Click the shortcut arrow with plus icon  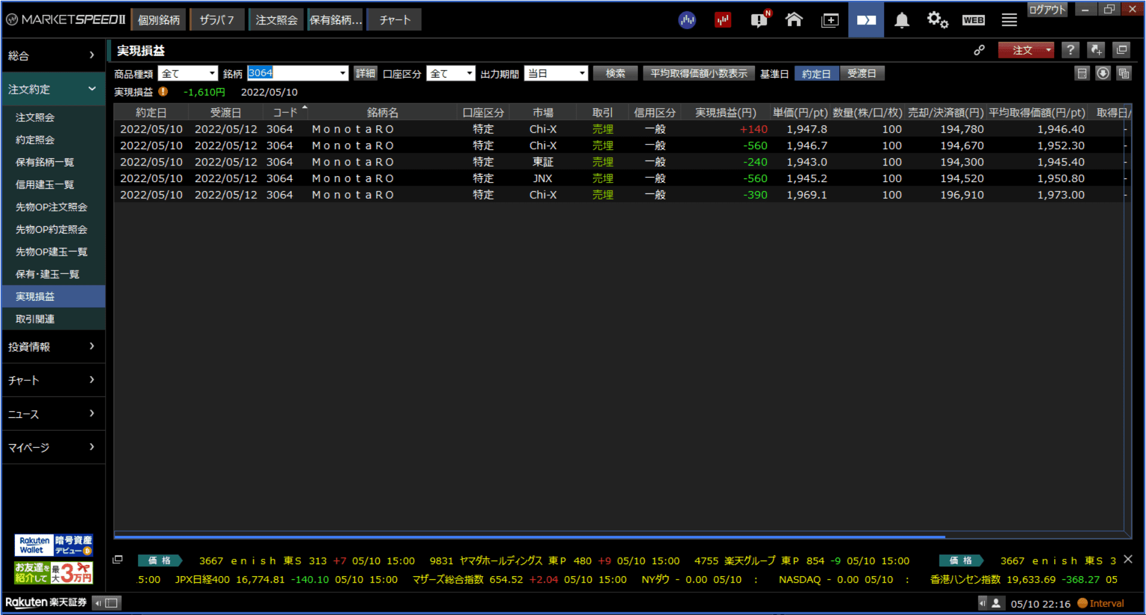coord(1096,50)
